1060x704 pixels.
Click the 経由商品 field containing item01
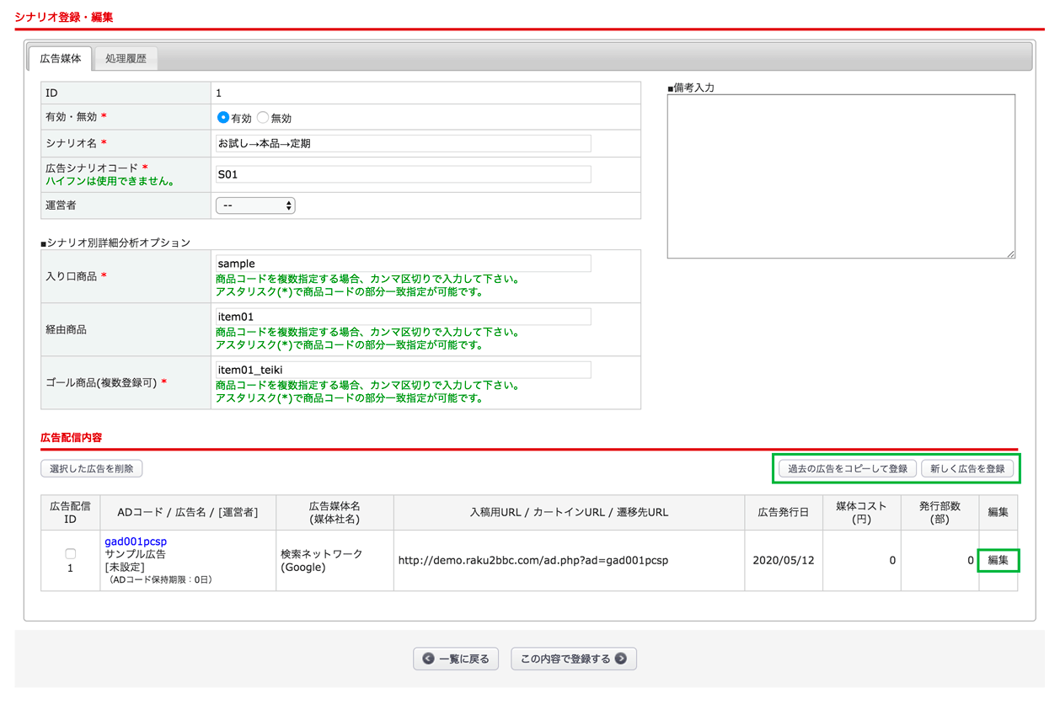point(403,317)
